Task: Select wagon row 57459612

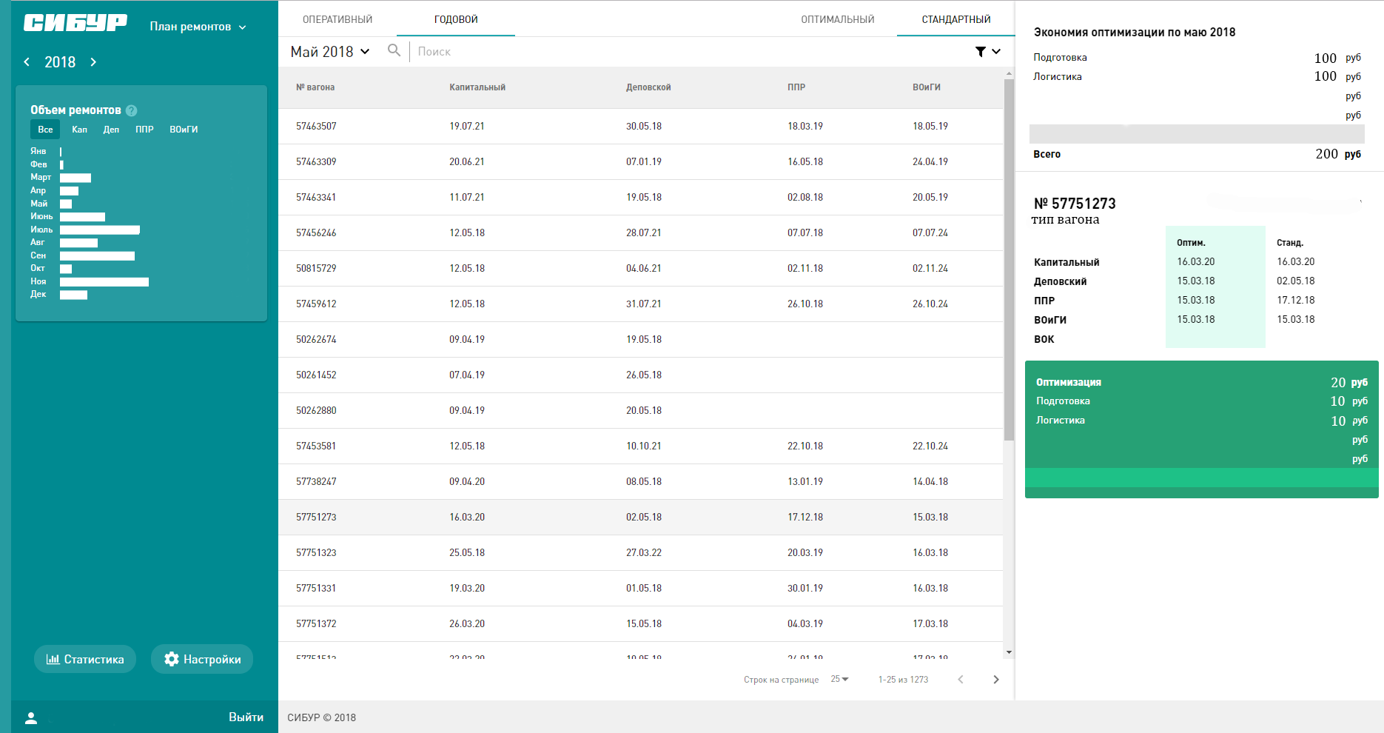Action: tap(641, 304)
